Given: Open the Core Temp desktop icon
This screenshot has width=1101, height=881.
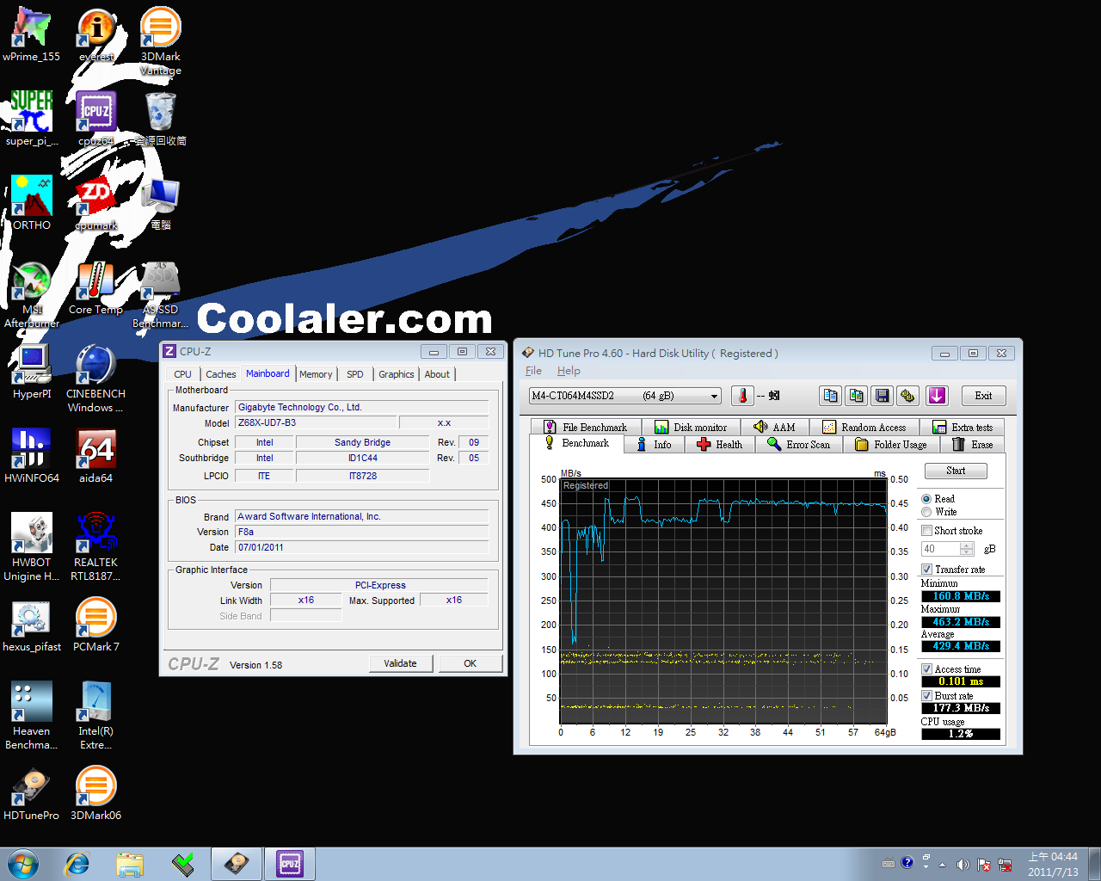Looking at the screenshot, I should tap(96, 288).
